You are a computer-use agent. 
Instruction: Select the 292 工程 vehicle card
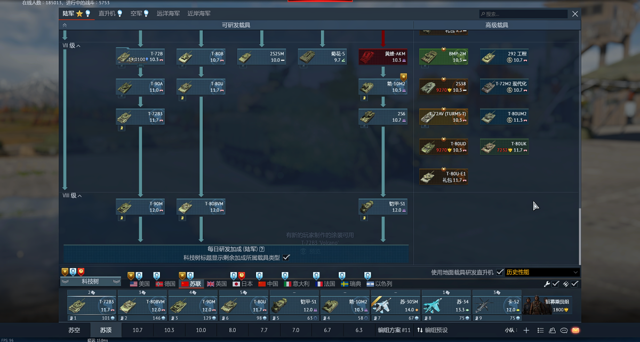tap(504, 57)
